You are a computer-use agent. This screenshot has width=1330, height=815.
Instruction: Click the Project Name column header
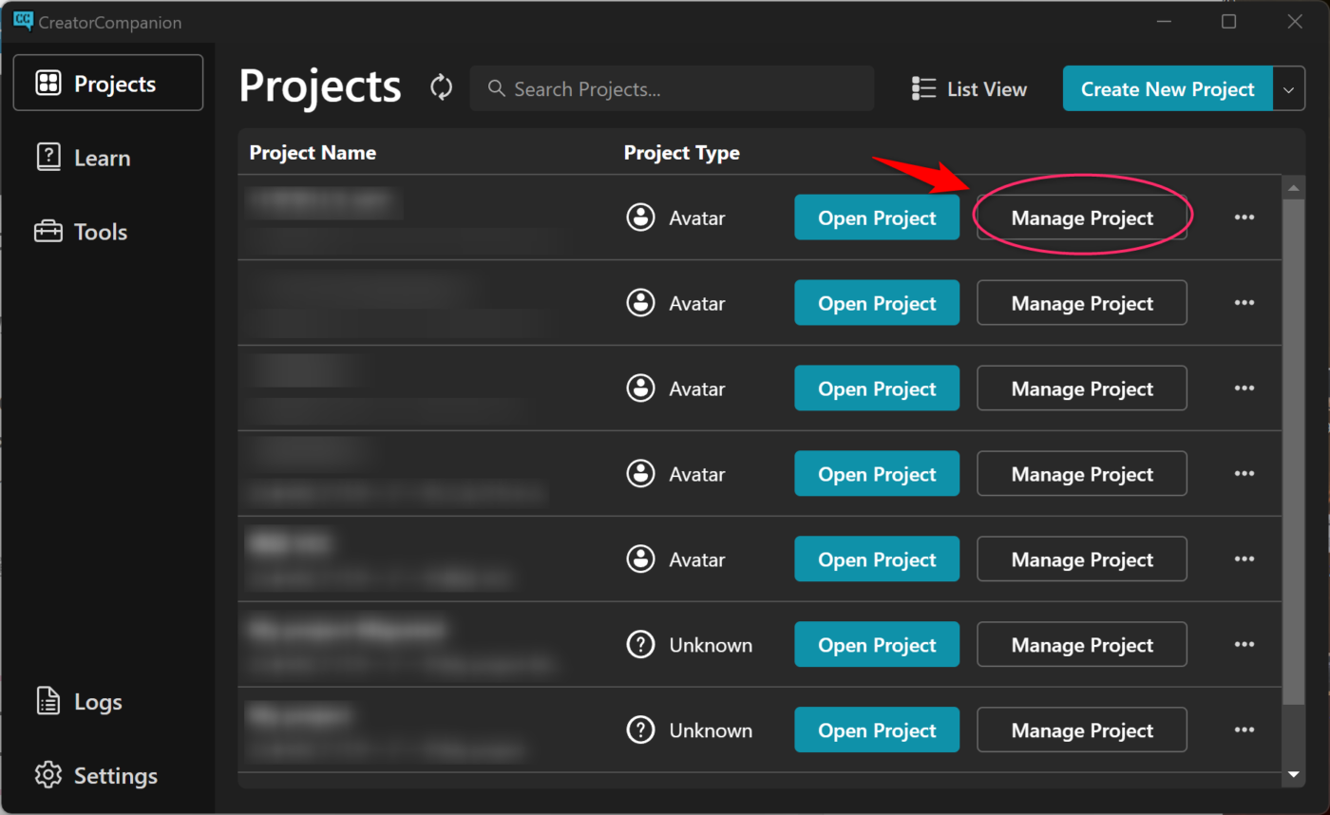click(x=313, y=153)
